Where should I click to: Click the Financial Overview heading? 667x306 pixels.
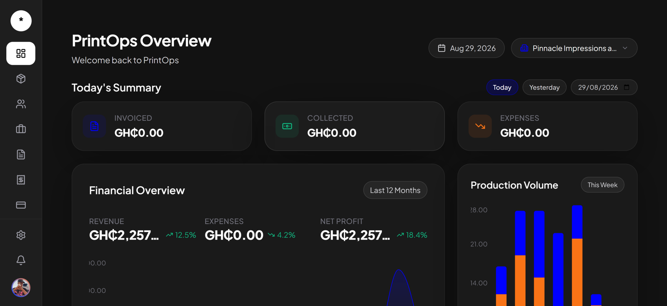click(x=137, y=190)
